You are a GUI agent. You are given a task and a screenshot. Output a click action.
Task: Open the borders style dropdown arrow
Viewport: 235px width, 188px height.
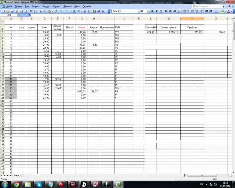219,11
